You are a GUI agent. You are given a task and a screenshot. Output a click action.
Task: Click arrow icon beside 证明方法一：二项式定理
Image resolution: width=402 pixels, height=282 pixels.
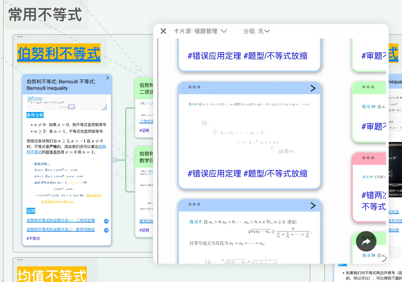(x=106, y=221)
